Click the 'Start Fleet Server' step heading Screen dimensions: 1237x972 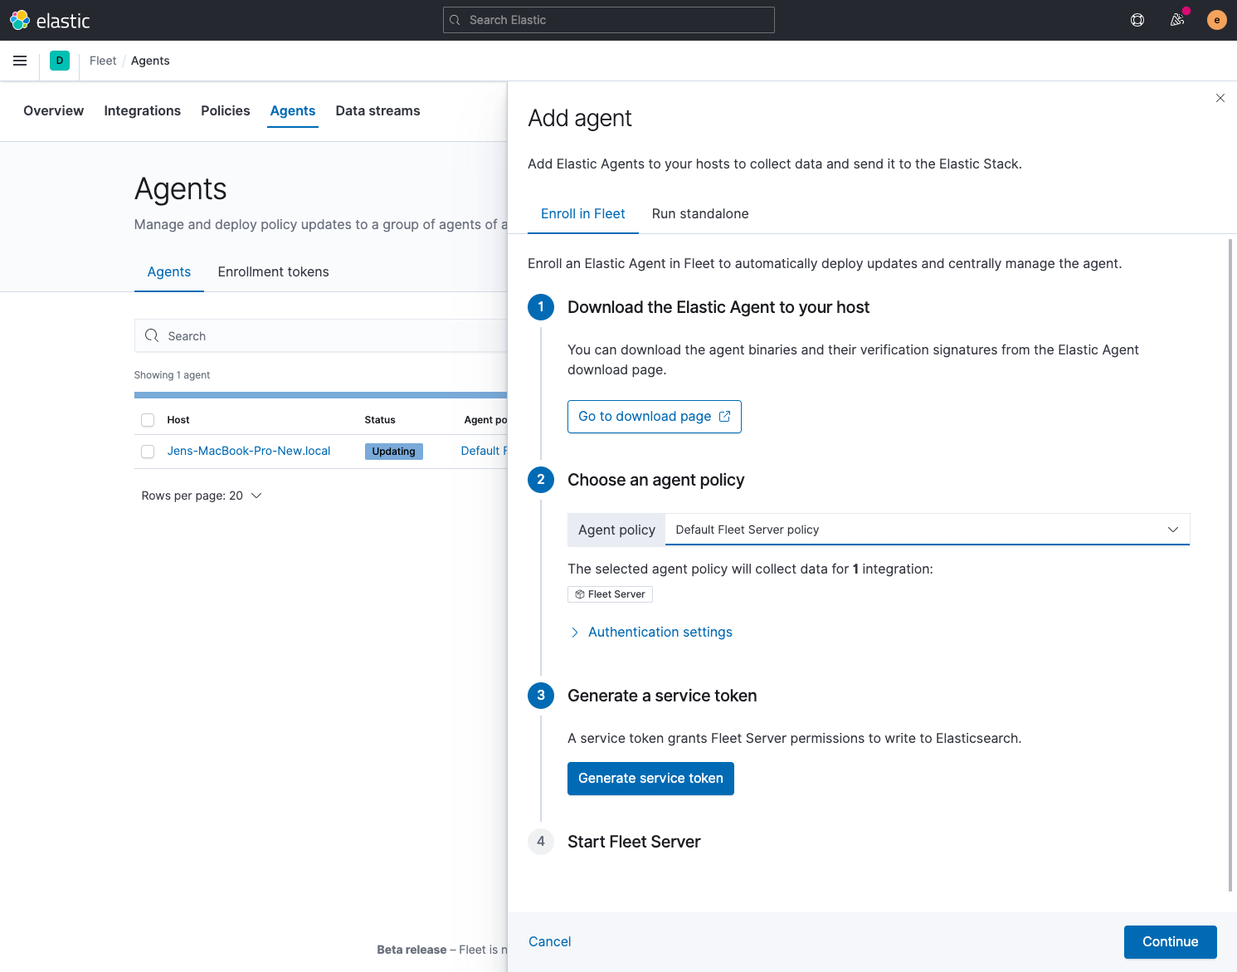click(634, 842)
